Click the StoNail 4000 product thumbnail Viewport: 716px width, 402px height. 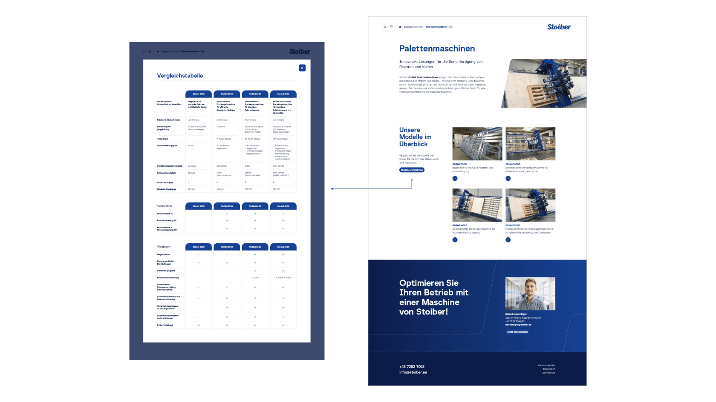pos(477,205)
